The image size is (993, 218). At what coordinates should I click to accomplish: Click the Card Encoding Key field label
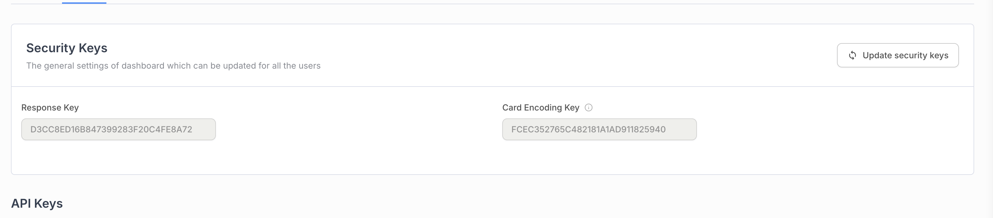541,107
